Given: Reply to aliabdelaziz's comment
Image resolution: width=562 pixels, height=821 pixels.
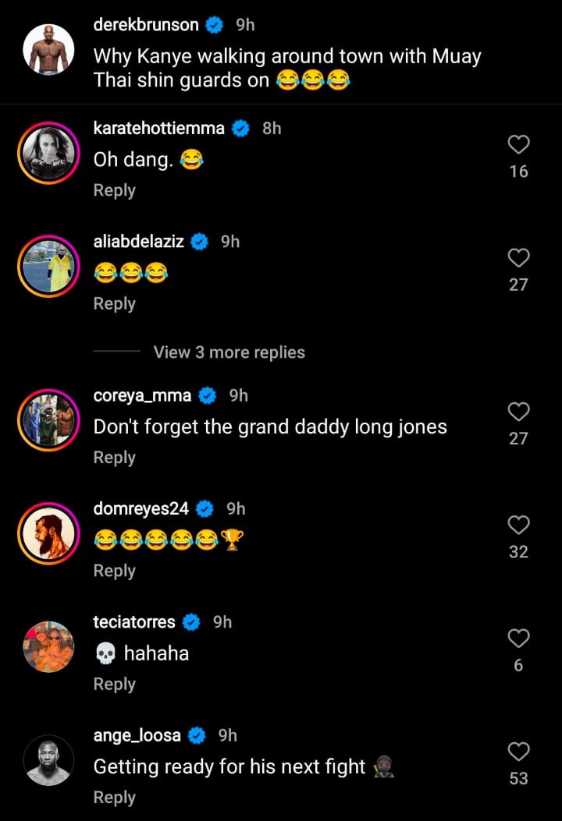Looking at the screenshot, I should [115, 304].
